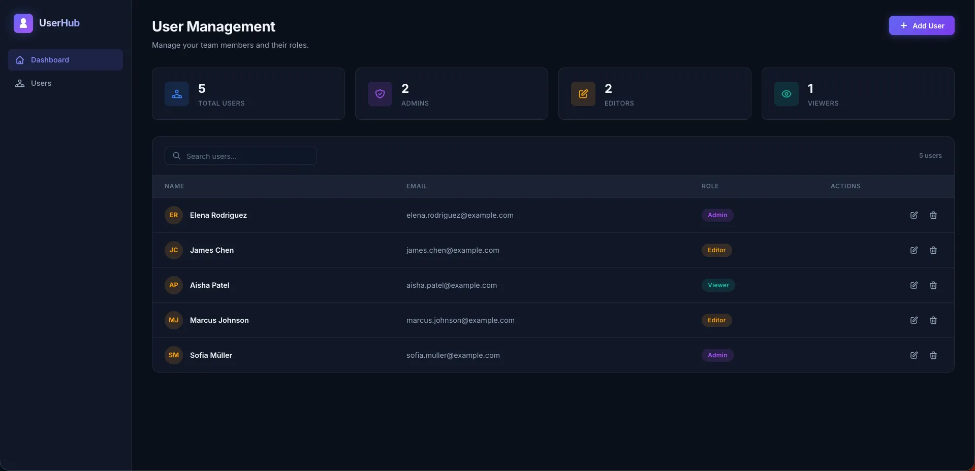
Task: Click the UserHub logo icon
Action: tap(23, 23)
